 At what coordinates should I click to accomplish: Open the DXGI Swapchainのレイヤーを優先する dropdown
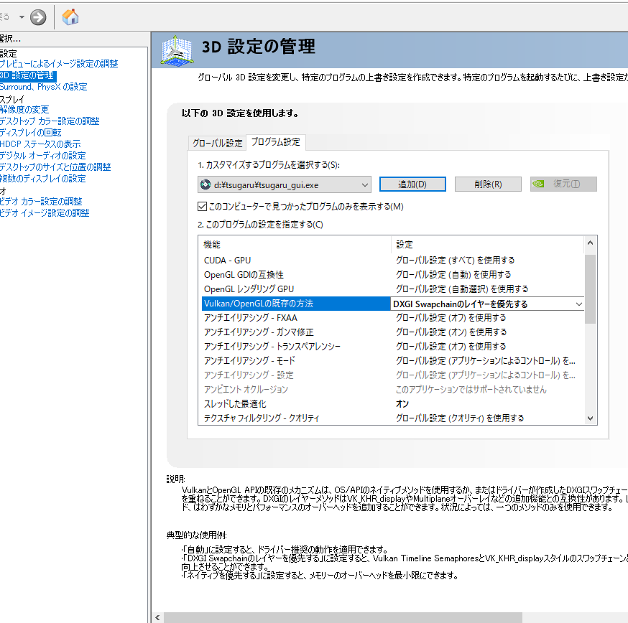coord(578,304)
